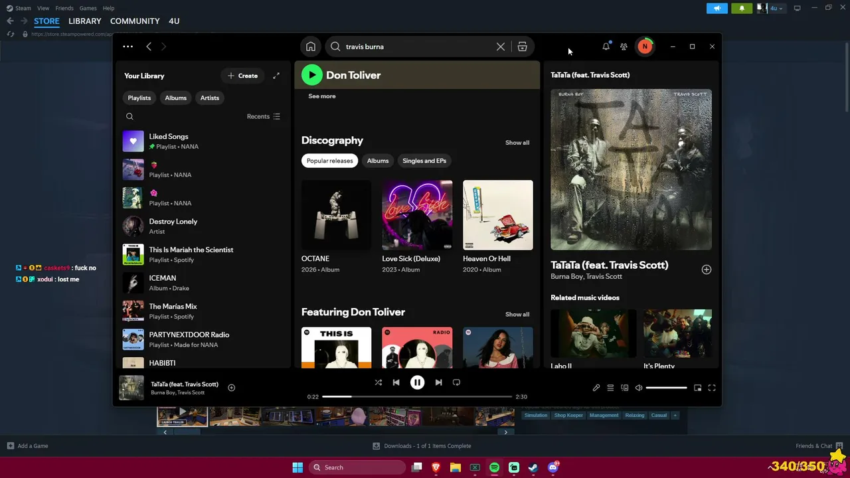The width and height of the screenshot is (850, 478).
Task: Open Brave browser from the taskbar
Action: point(436,467)
